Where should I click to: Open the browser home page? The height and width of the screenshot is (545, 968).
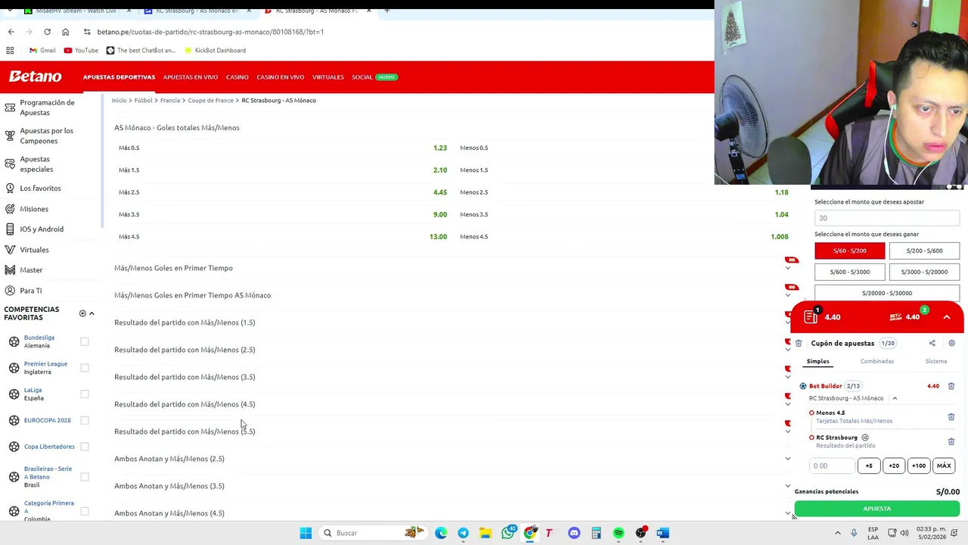click(65, 32)
